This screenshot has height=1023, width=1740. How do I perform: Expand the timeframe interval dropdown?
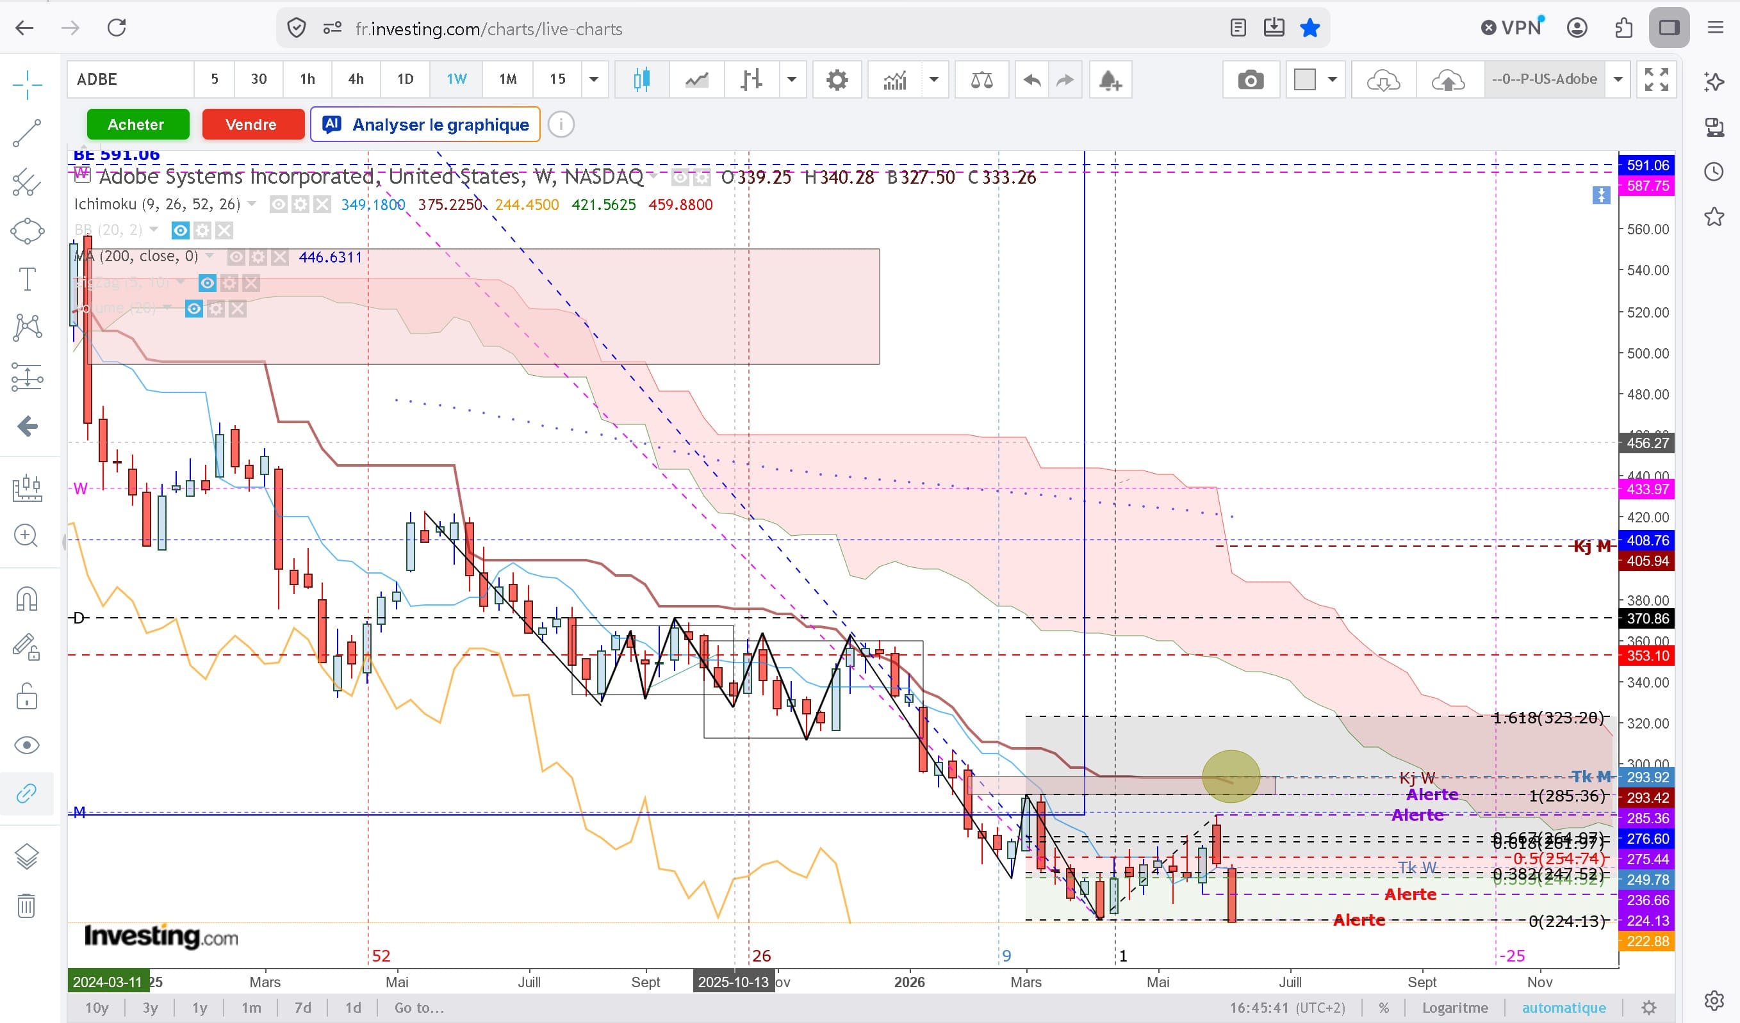[594, 79]
